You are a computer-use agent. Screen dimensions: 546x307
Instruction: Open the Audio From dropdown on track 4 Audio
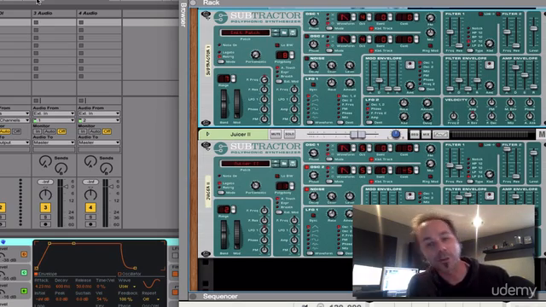99,113
